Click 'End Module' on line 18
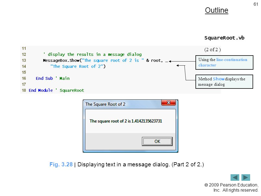 pos(41,90)
